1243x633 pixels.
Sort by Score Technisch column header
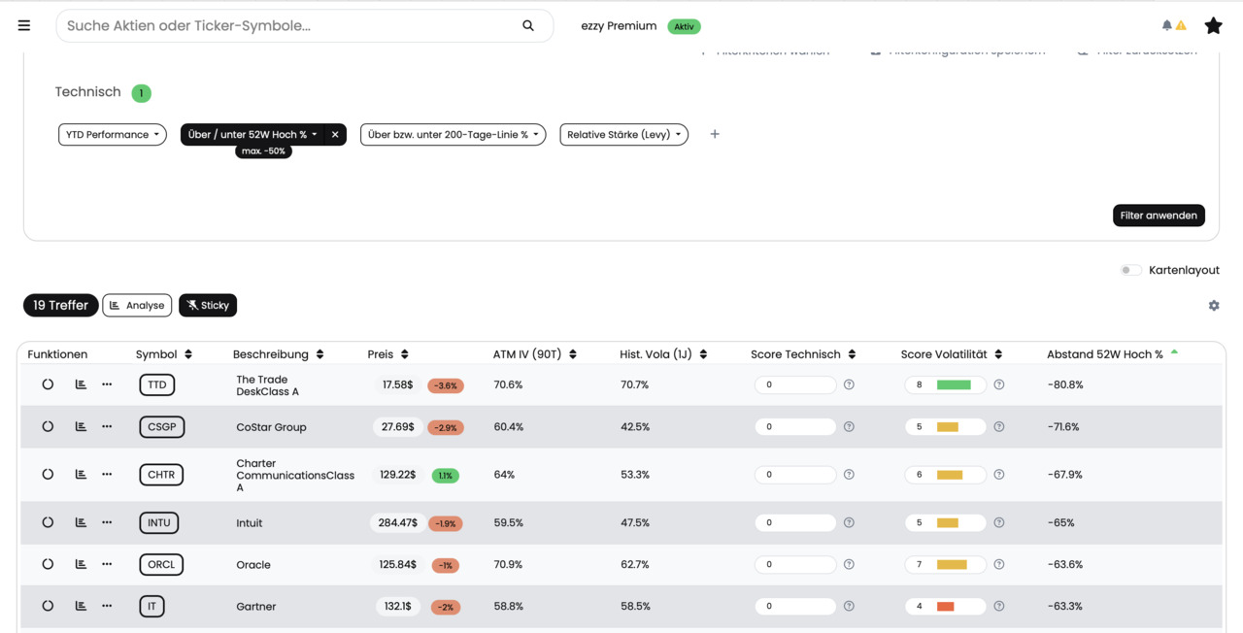803,354
